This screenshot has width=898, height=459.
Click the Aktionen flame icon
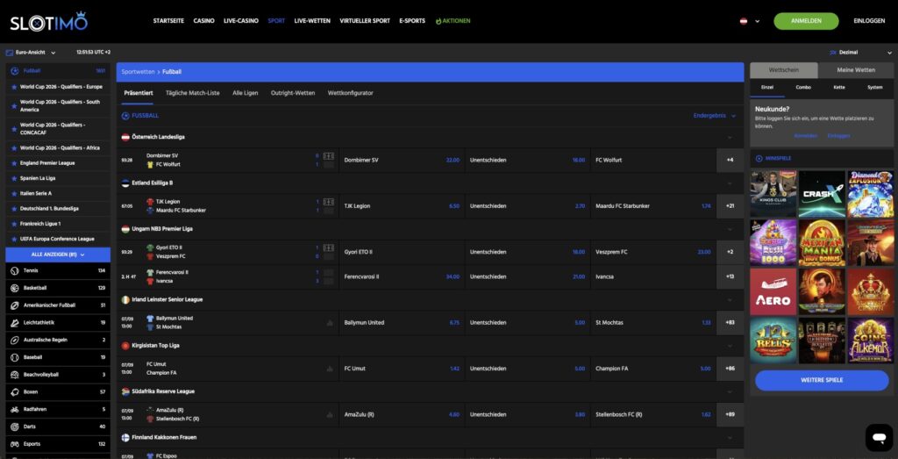coord(438,21)
